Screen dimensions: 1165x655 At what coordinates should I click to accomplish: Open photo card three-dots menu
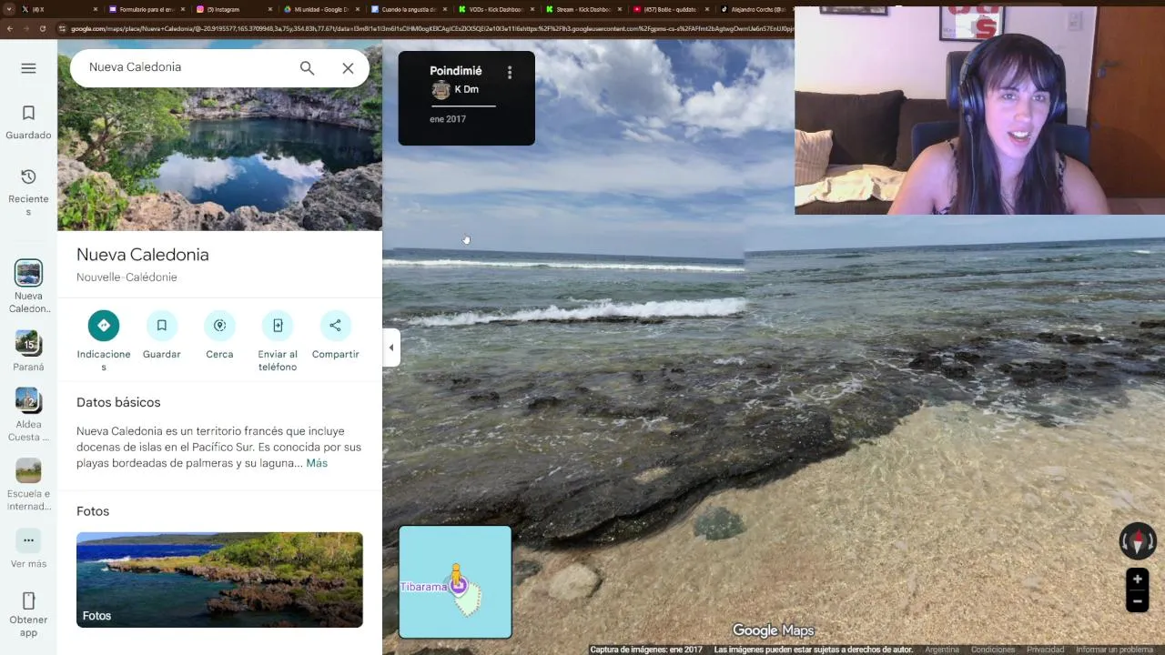click(x=510, y=73)
